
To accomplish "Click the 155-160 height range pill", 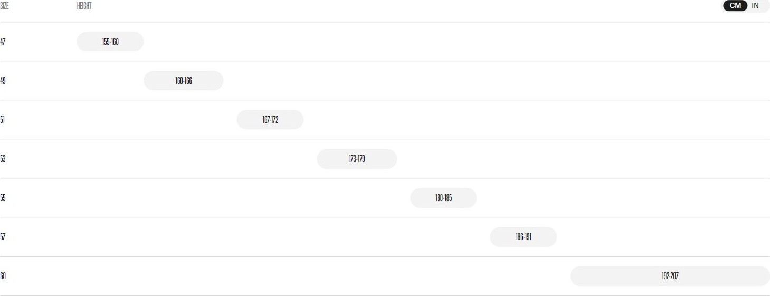I will click(x=110, y=42).
